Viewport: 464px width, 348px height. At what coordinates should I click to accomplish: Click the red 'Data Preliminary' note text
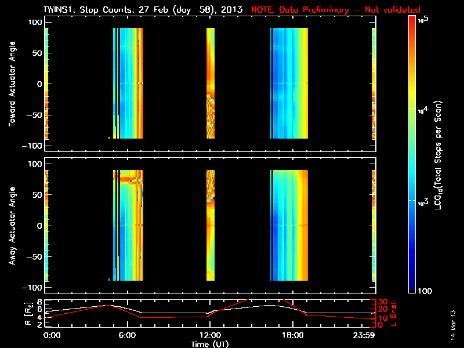click(335, 10)
